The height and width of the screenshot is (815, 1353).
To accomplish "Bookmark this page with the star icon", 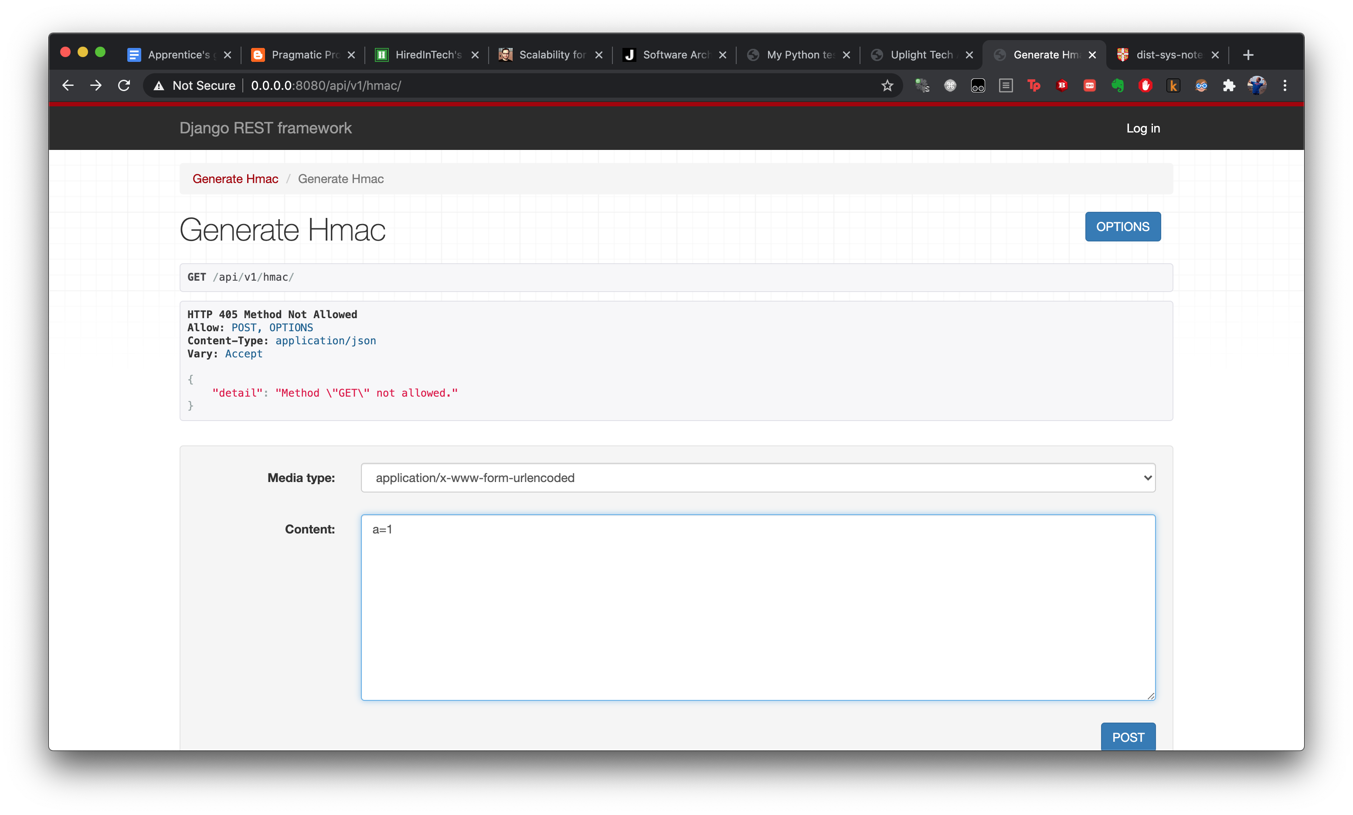I will [x=887, y=86].
